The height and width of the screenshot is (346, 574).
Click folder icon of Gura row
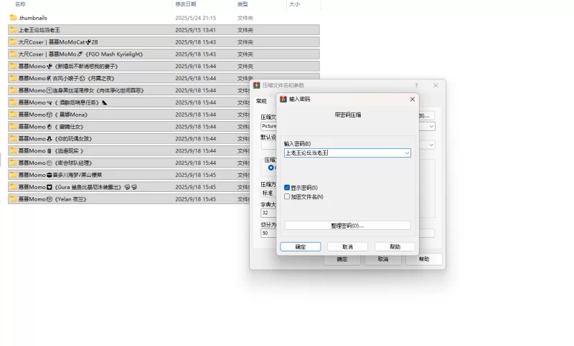coord(13,186)
